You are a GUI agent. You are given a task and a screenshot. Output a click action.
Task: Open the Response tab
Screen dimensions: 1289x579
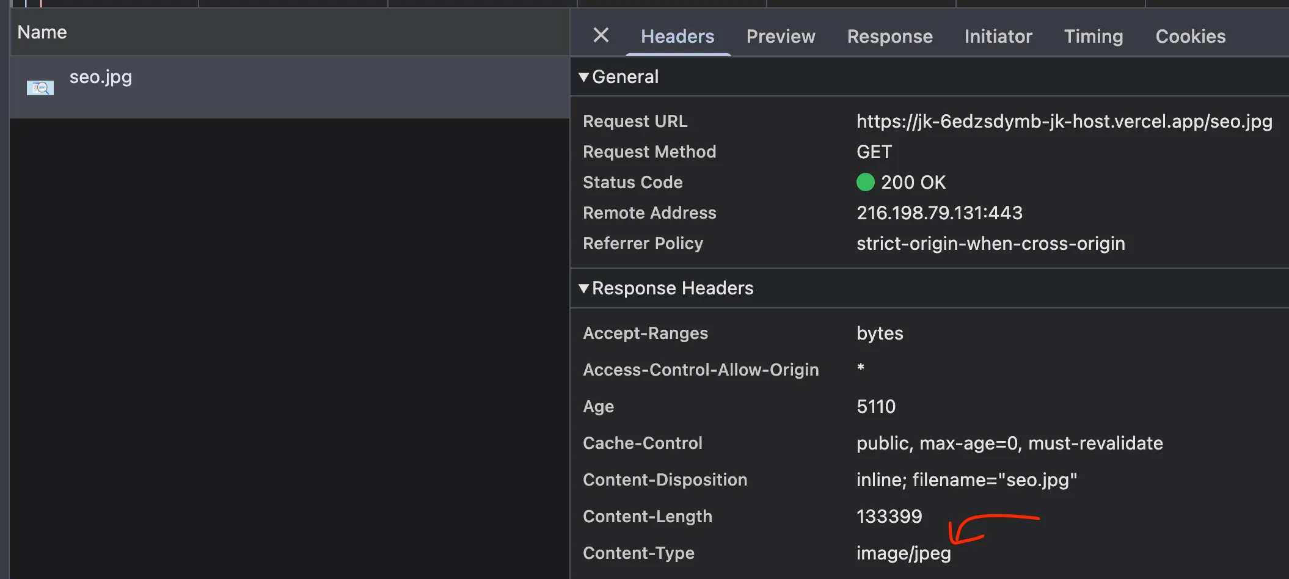click(x=889, y=37)
